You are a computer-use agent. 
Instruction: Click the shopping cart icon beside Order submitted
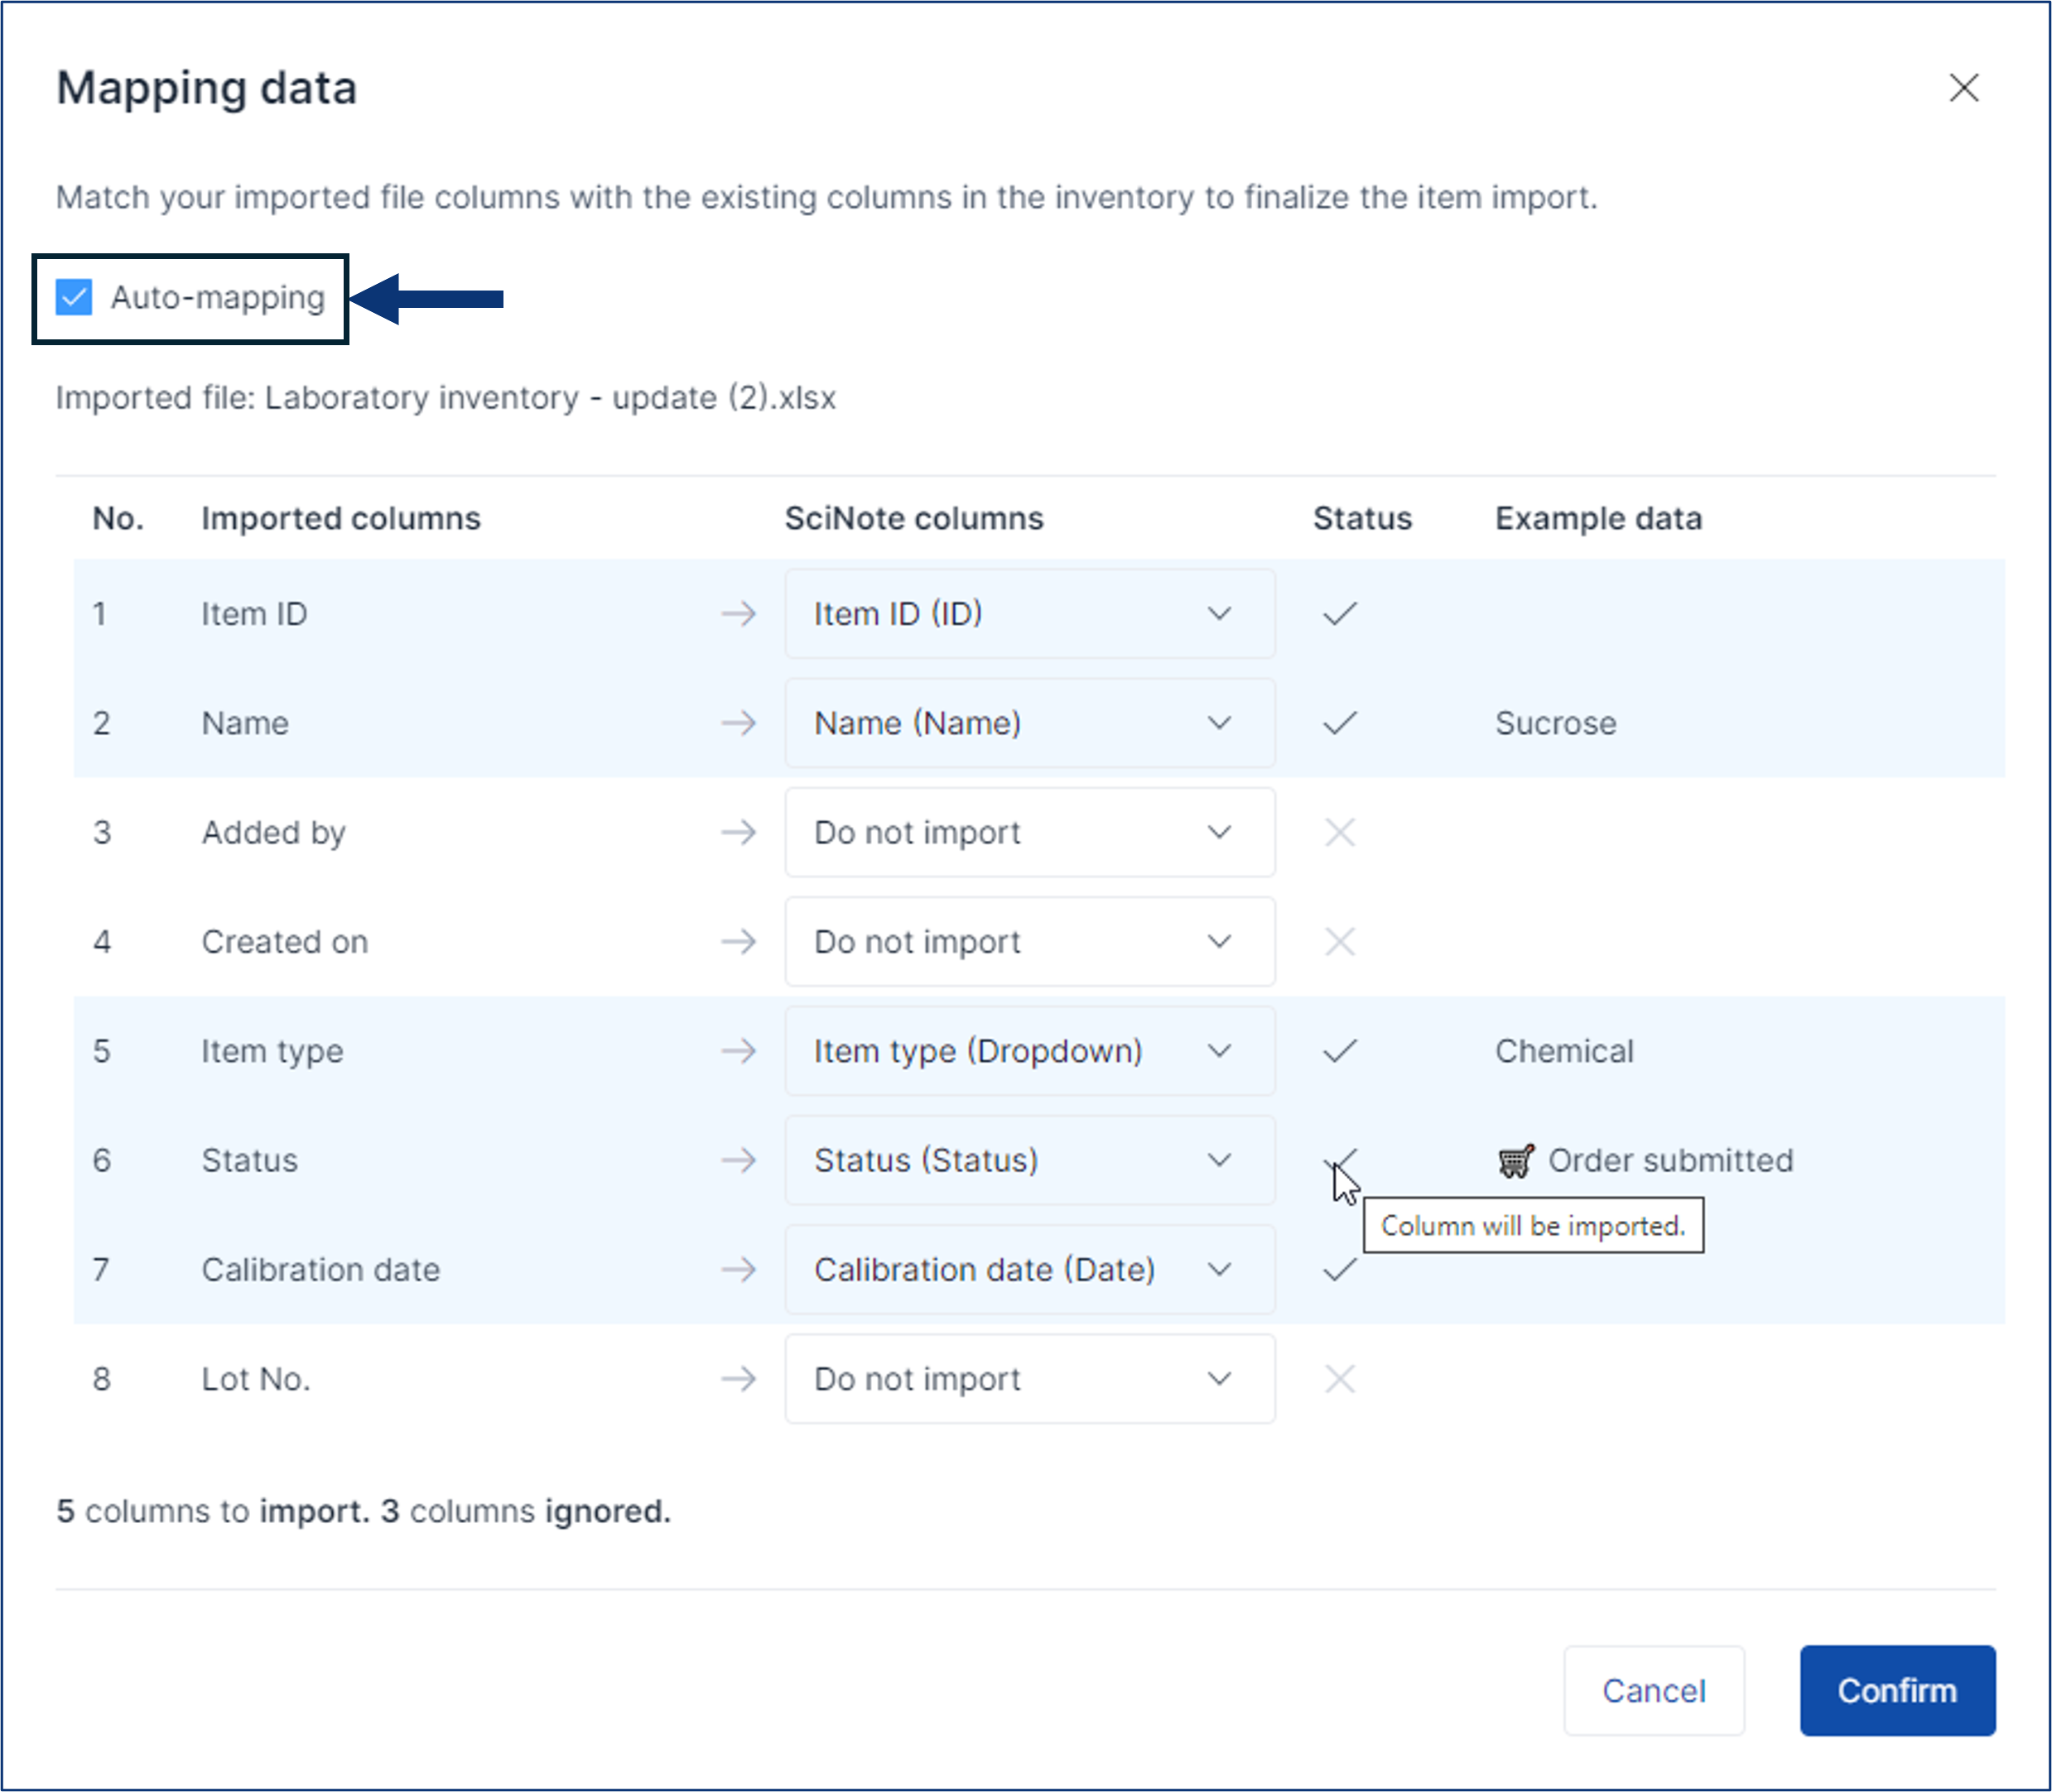1515,1161
